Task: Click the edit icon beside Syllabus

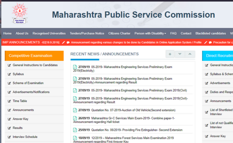Action: click(x=9, y=74)
